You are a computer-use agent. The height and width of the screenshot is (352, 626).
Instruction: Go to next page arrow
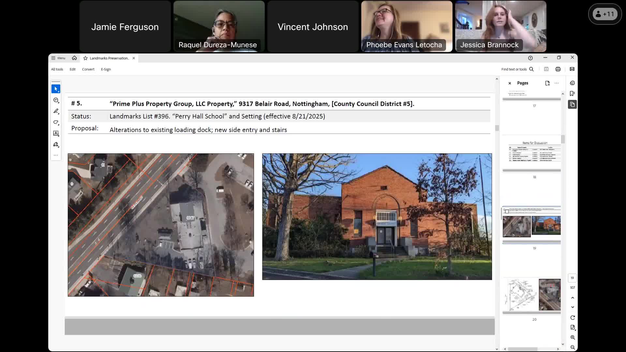click(573, 307)
